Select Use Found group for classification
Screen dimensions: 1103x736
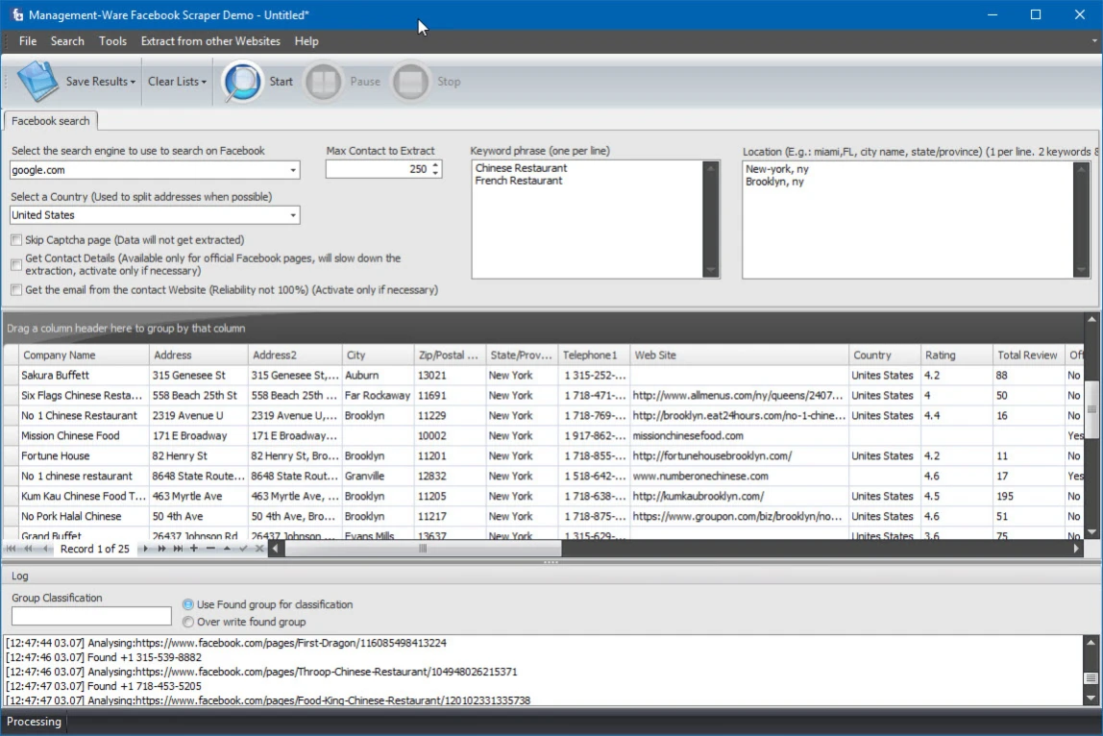[187, 604]
